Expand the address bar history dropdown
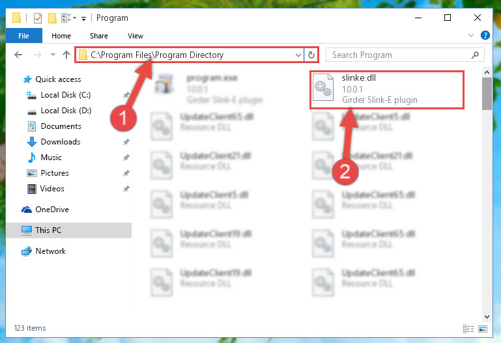 click(298, 55)
